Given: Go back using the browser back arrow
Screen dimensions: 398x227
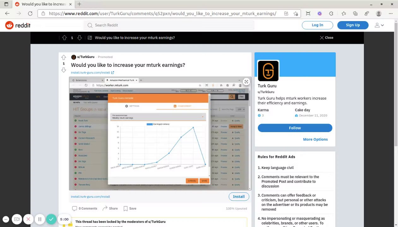Looking at the screenshot, I should click(x=7, y=14).
